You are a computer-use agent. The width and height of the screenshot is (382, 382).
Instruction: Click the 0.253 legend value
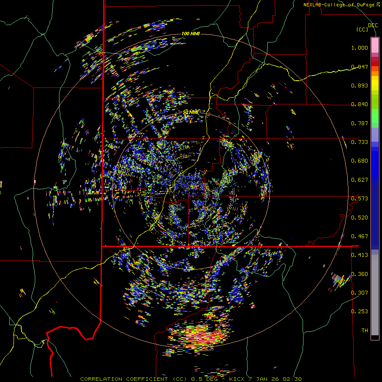360,312
